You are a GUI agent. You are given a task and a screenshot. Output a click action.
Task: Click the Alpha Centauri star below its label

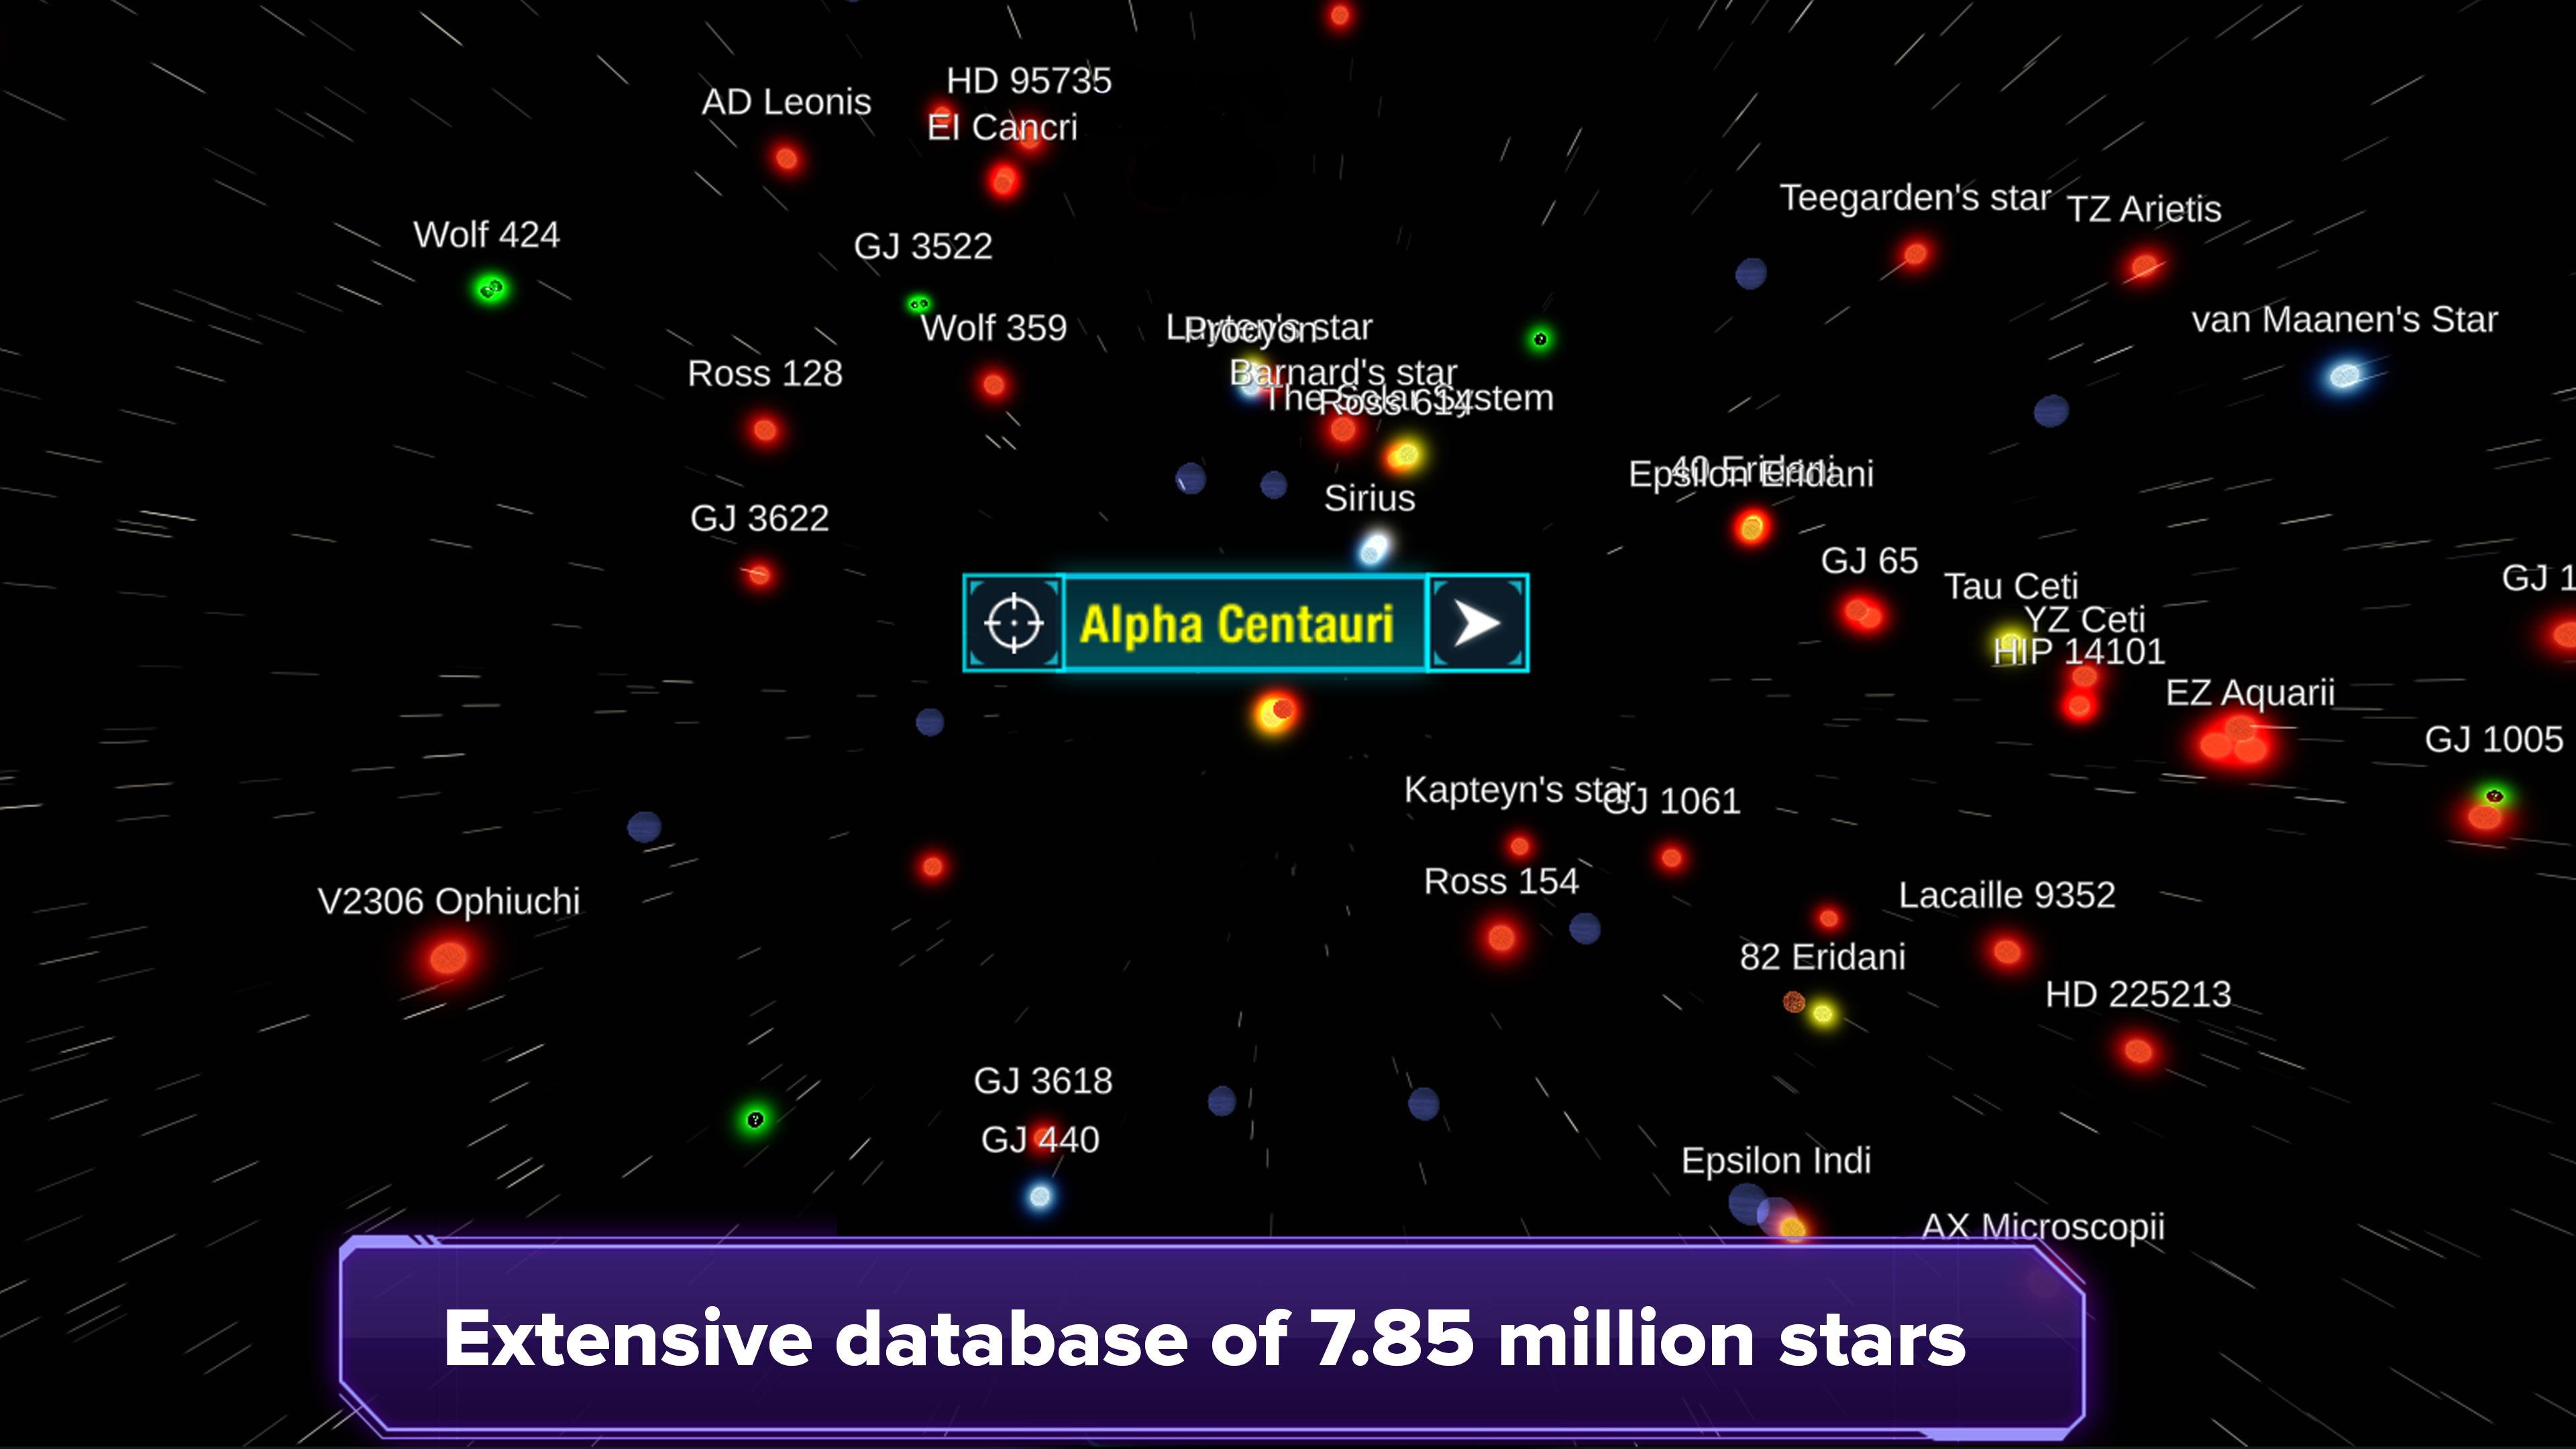(x=1275, y=712)
